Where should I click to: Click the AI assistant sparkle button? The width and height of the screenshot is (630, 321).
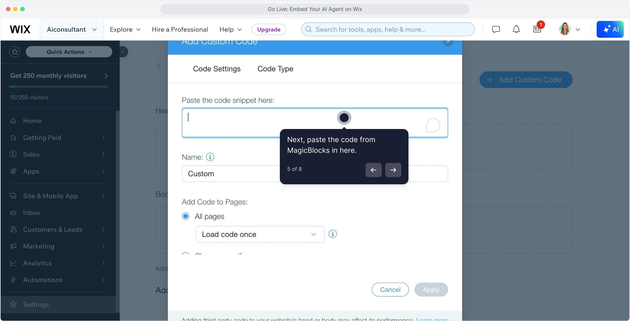(x=610, y=29)
